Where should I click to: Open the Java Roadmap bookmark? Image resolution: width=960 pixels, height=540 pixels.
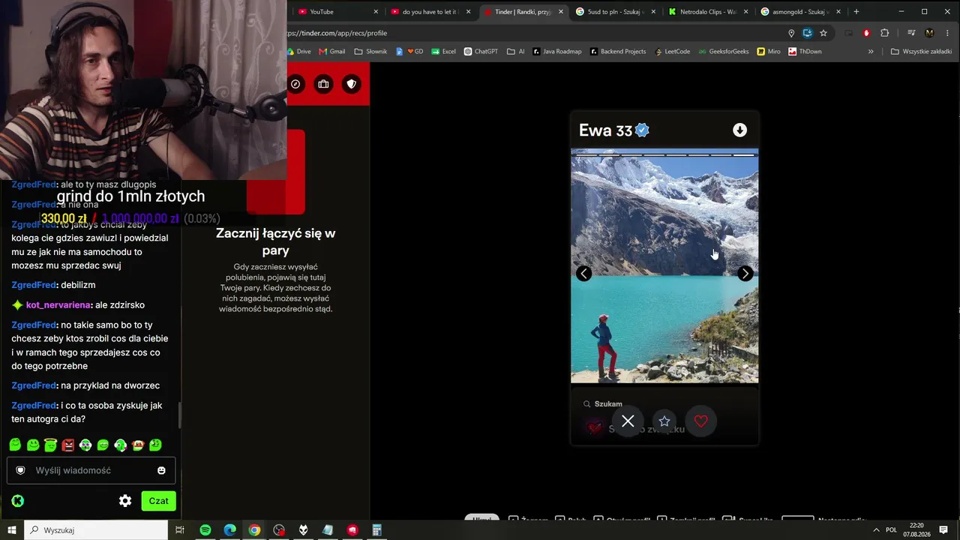point(557,52)
